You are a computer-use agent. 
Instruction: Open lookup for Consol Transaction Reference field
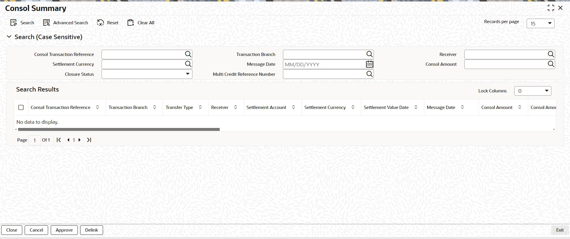(x=188, y=54)
